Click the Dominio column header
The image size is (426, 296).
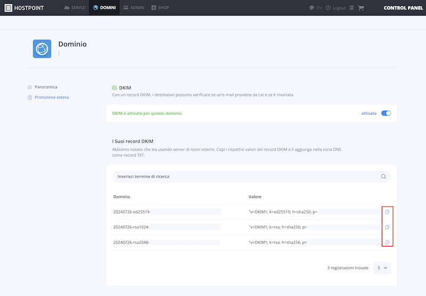121,196
